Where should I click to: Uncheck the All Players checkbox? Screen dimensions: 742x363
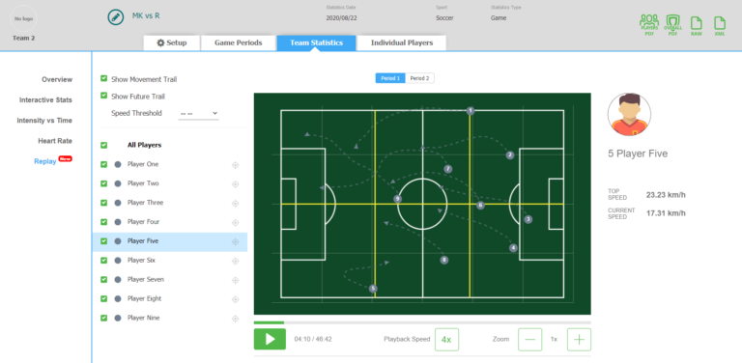pyautogui.click(x=104, y=145)
